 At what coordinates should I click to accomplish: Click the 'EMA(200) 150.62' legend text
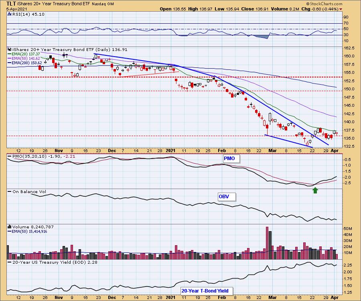(x=27, y=63)
